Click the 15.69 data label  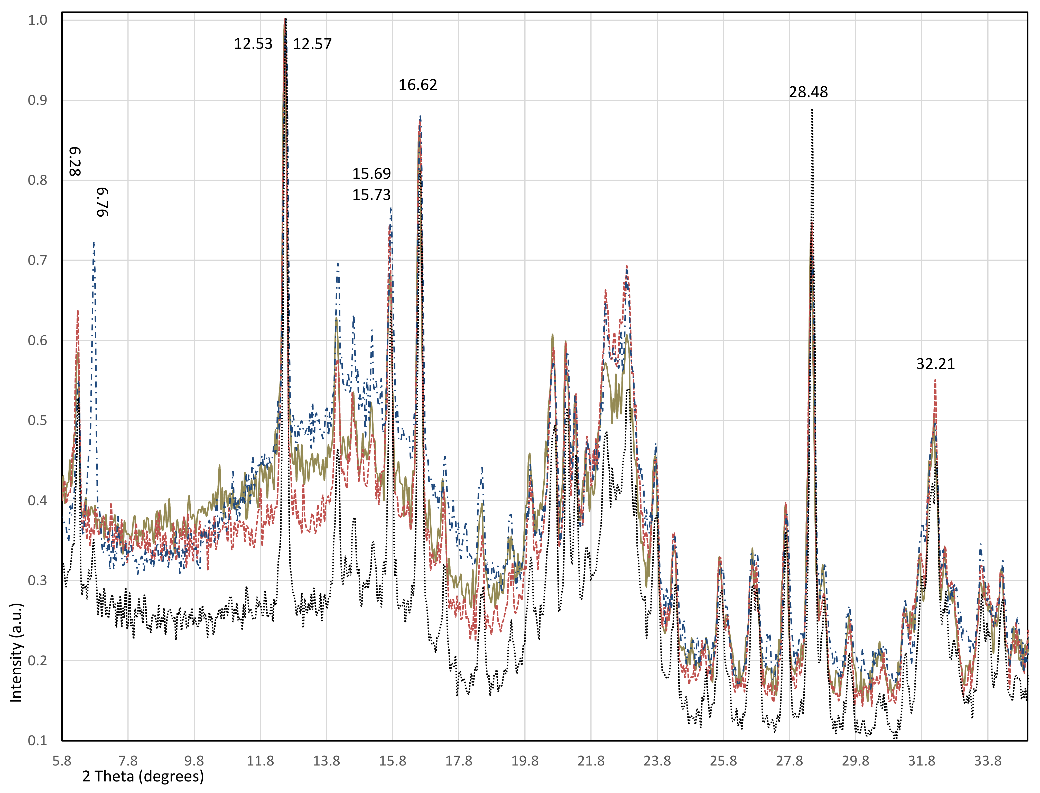(371, 174)
